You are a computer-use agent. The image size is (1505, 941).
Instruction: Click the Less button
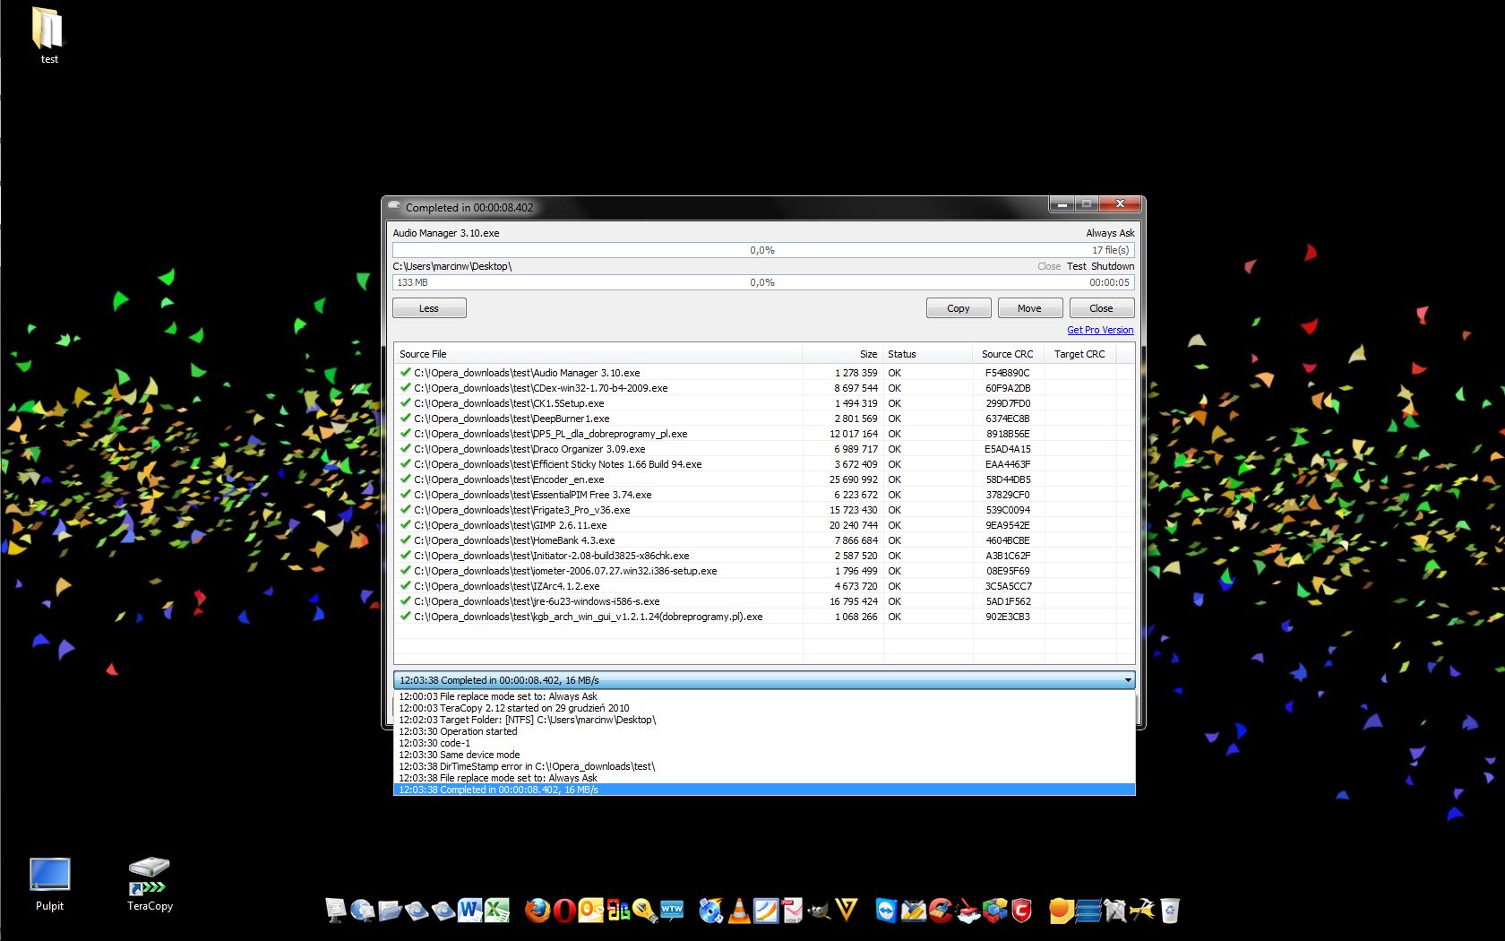coord(429,308)
